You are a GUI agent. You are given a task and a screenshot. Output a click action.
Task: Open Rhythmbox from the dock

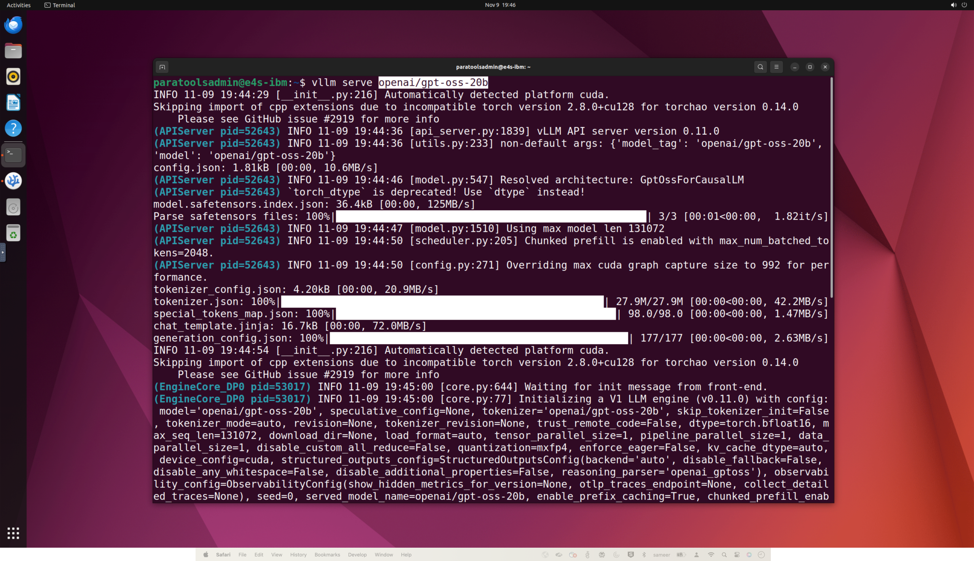(x=13, y=77)
